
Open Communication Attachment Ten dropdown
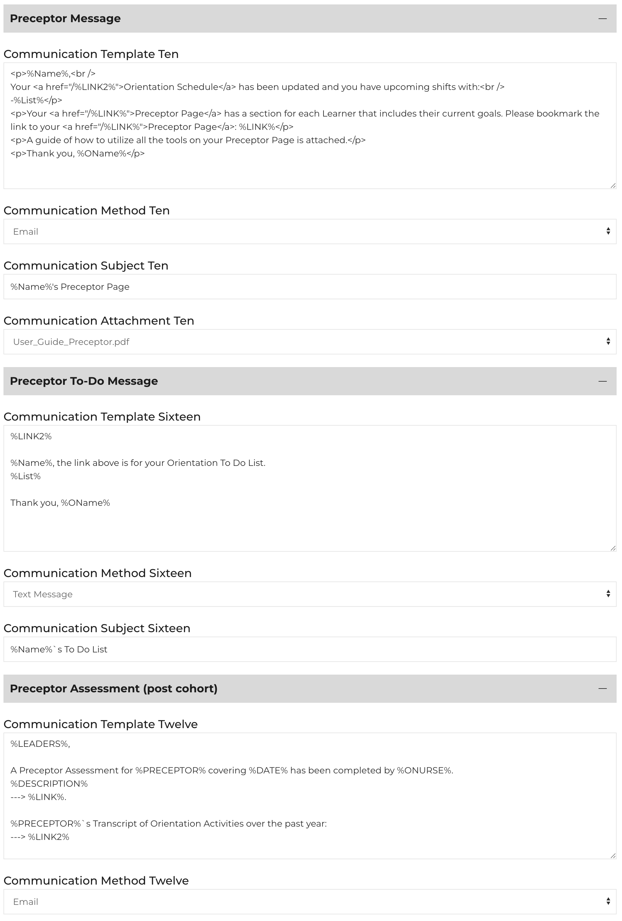pos(310,342)
